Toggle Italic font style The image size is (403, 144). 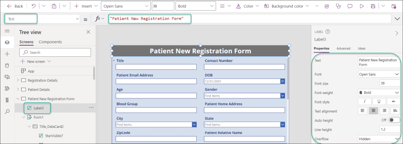(365, 102)
